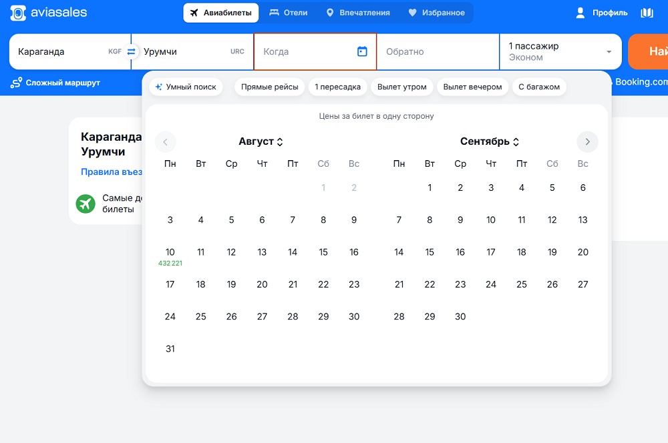The height and width of the screenshot is (443, 668).
Task: Select September 6
Action: 582,187
